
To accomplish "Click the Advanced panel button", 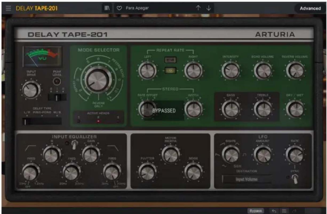I will (x=310, y=8).
